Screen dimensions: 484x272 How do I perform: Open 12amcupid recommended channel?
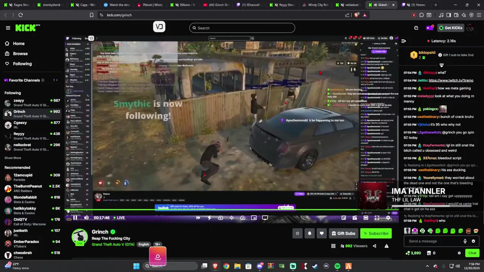(32, 178)
